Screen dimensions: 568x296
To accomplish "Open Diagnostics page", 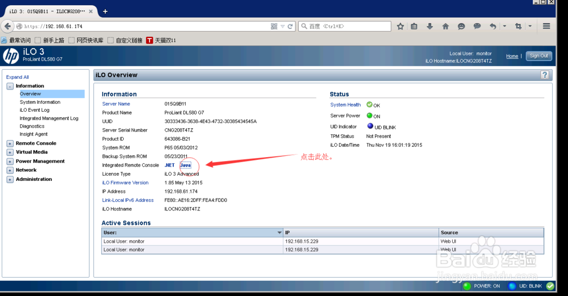I will [32, 126].
